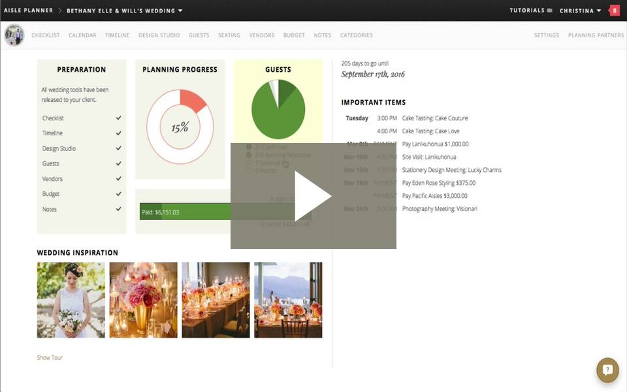Open Stationery Design Meeting: Lucky Charms
The height and width of the screenshot is (392, 627).
[x=452, y=170]
